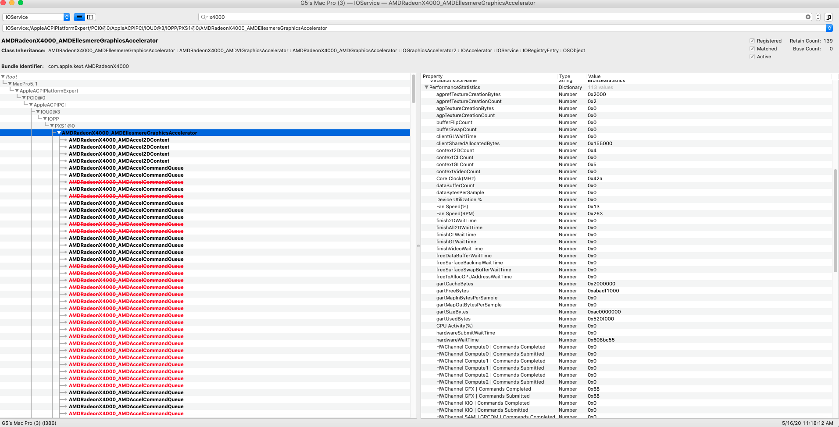
Task: Switch to column browser view icon
Action: 90,17
